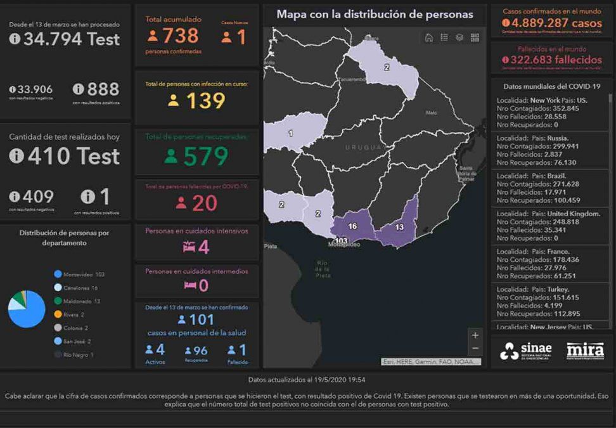
Task: Zoom out with the map minus button
Action: click(475, 349)
